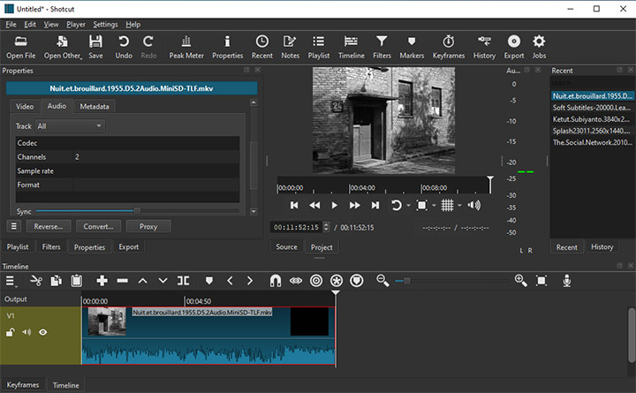Open the Filters panel from toolbar

click(382, 46)
